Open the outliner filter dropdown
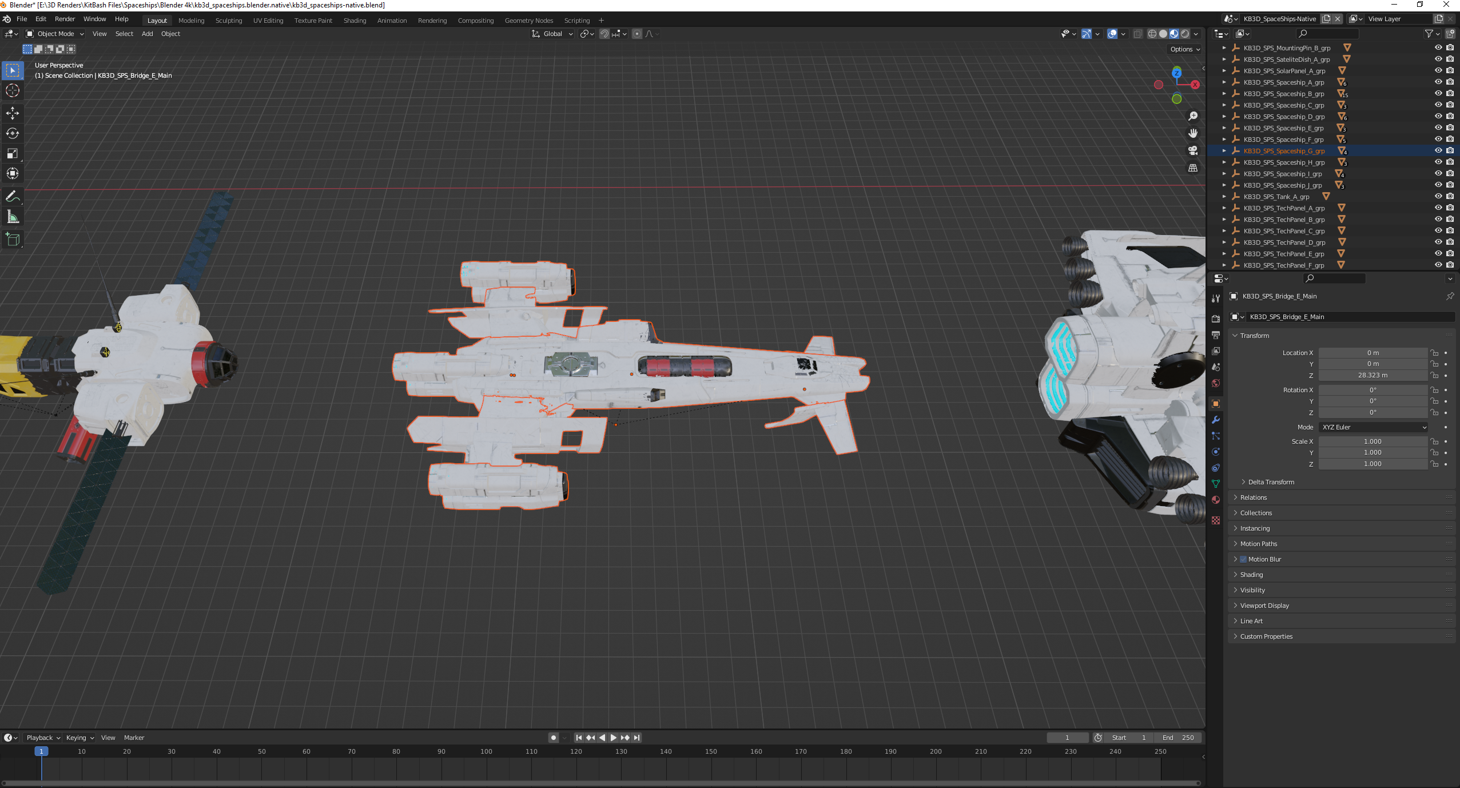Screen dimensions: 1460x788 coord(1432,34)
